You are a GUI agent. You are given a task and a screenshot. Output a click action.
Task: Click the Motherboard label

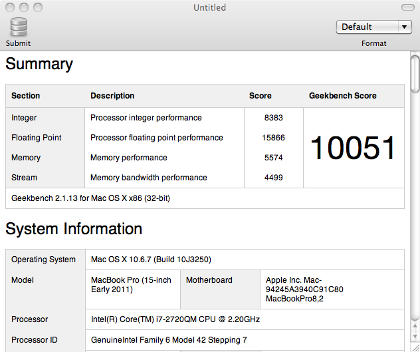point(209,280)
